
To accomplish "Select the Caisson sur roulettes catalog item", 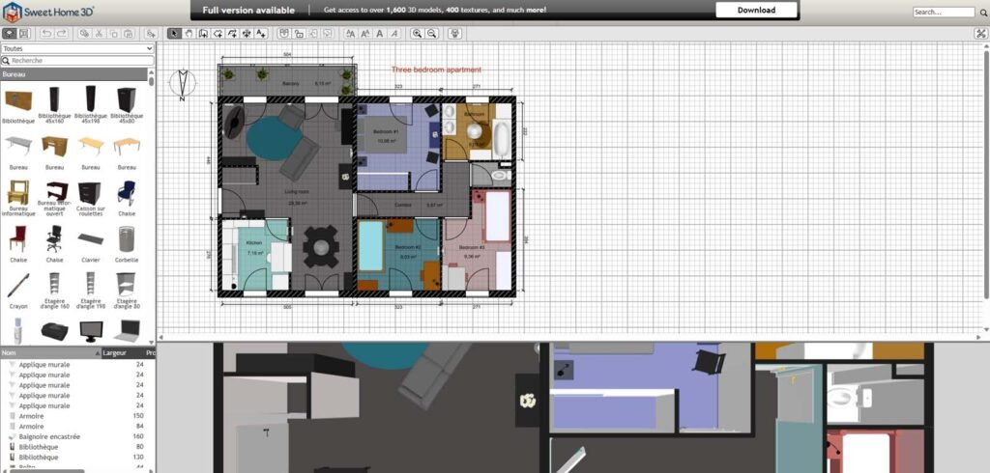I will [90, 197].
